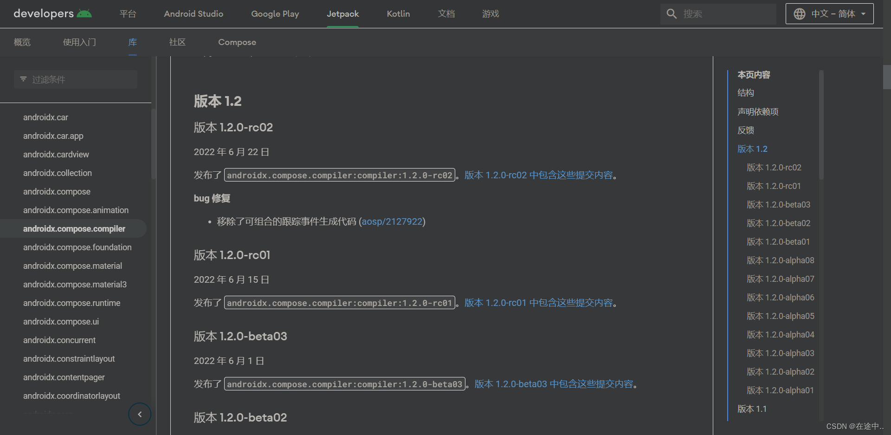Jump to 反馈 in page contents
The width and height of the screenshot is (891, 435).
746,130
